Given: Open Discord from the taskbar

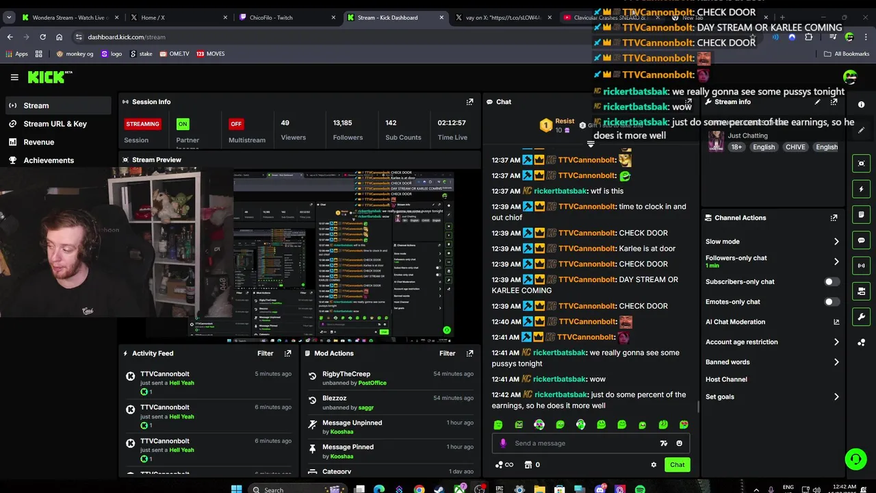Looking at the screenshot, I should pos(600,489).
